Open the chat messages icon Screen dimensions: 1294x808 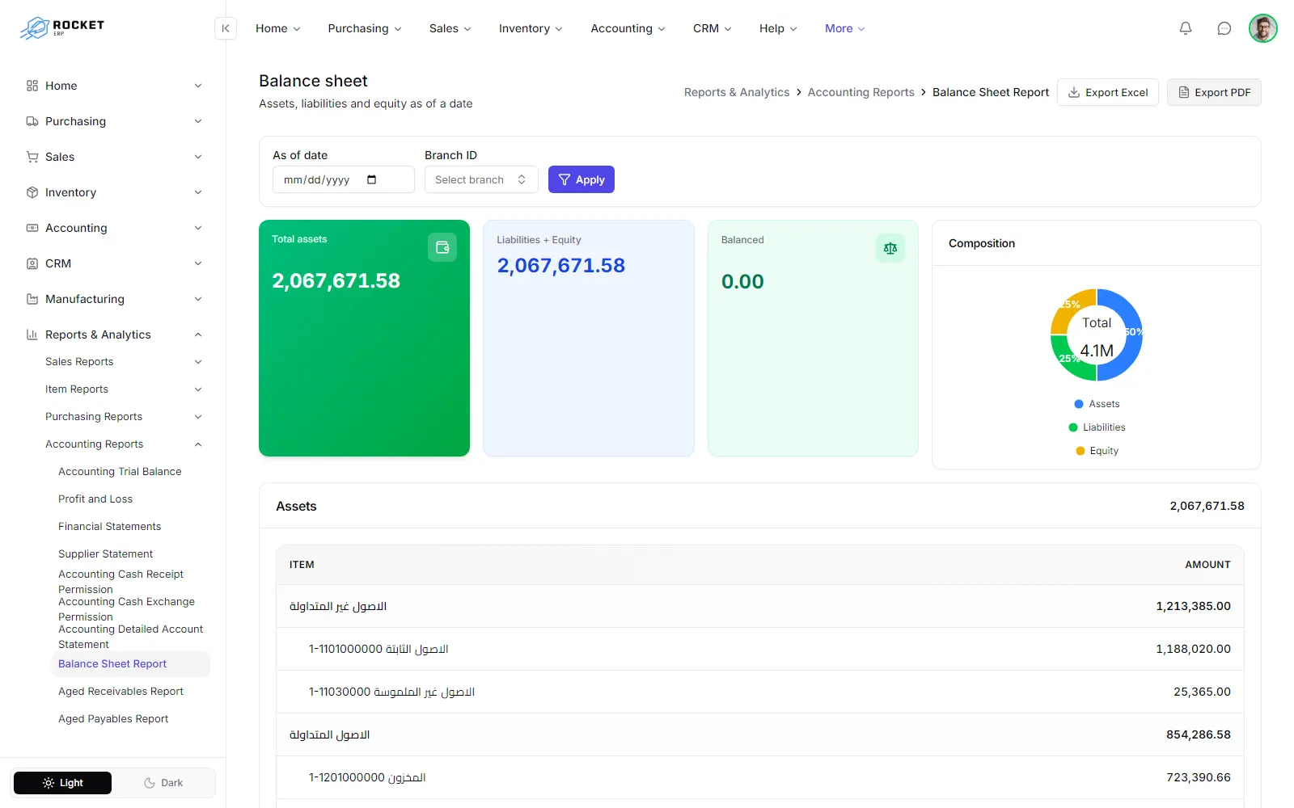(1224, 28)
